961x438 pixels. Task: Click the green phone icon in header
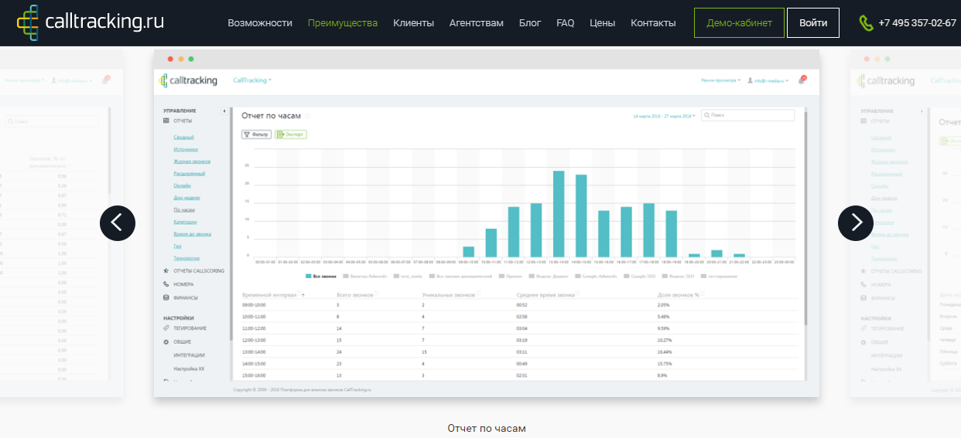(x=866, y=23)
